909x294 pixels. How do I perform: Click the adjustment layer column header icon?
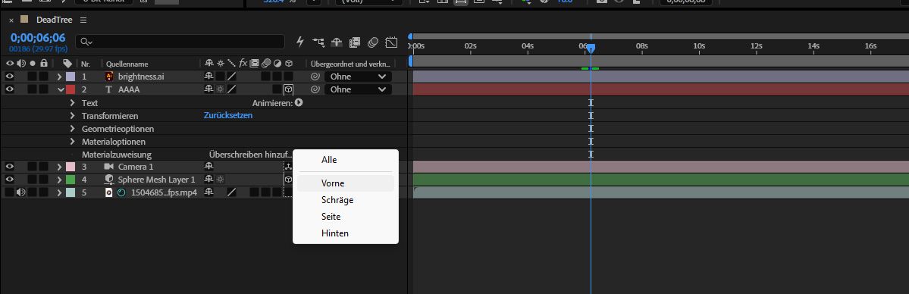click(277, 63)
